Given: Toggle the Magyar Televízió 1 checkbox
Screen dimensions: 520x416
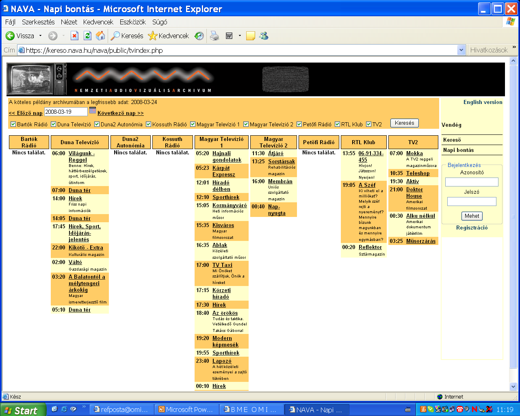Looking at the screenshot, I should point(193,124).
